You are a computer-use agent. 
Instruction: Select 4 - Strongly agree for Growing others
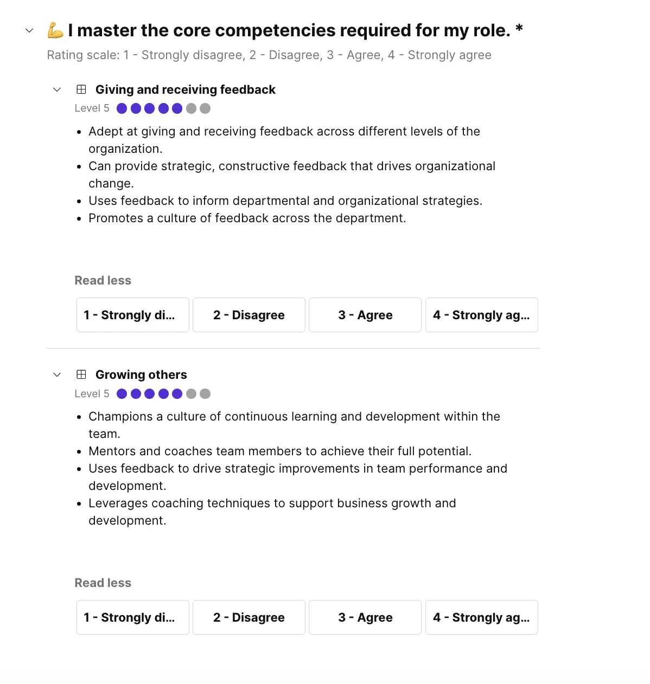pyautogui.click(x=481, y=617)
